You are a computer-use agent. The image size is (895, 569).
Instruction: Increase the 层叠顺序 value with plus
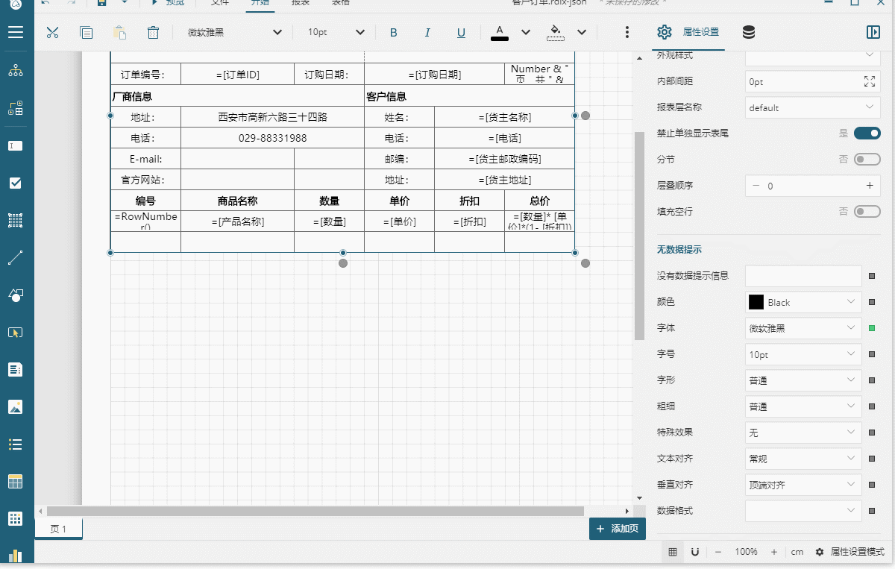(869, 186)
